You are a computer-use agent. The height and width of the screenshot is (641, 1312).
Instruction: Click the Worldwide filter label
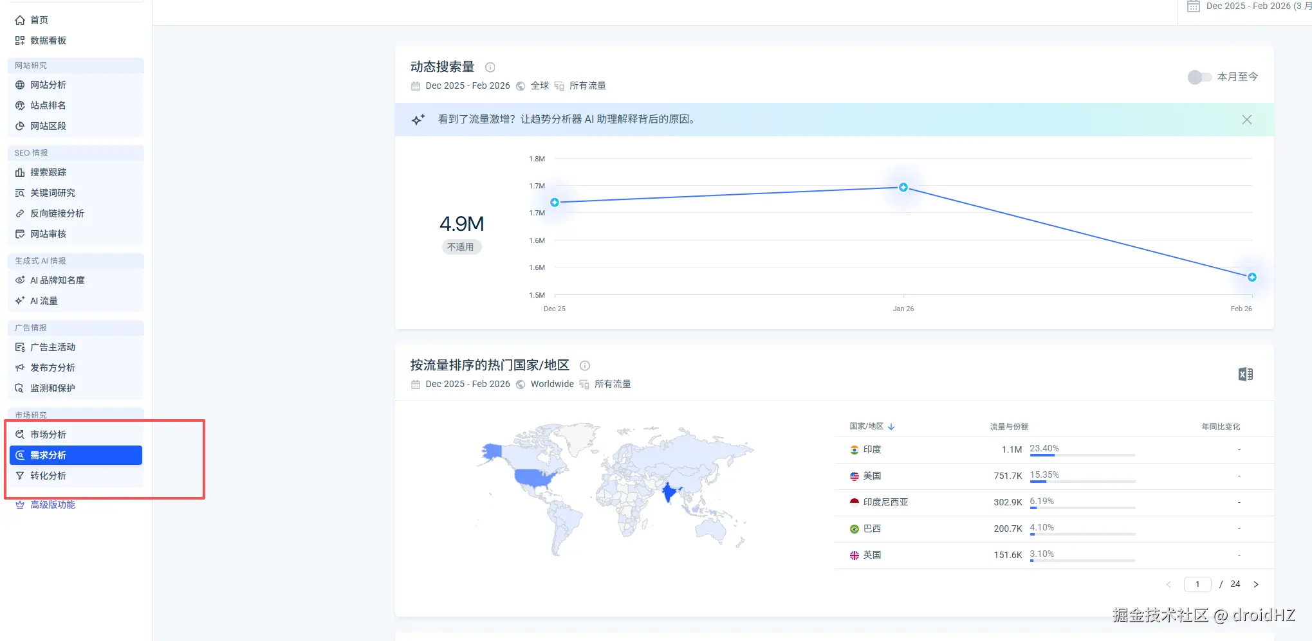552,384
